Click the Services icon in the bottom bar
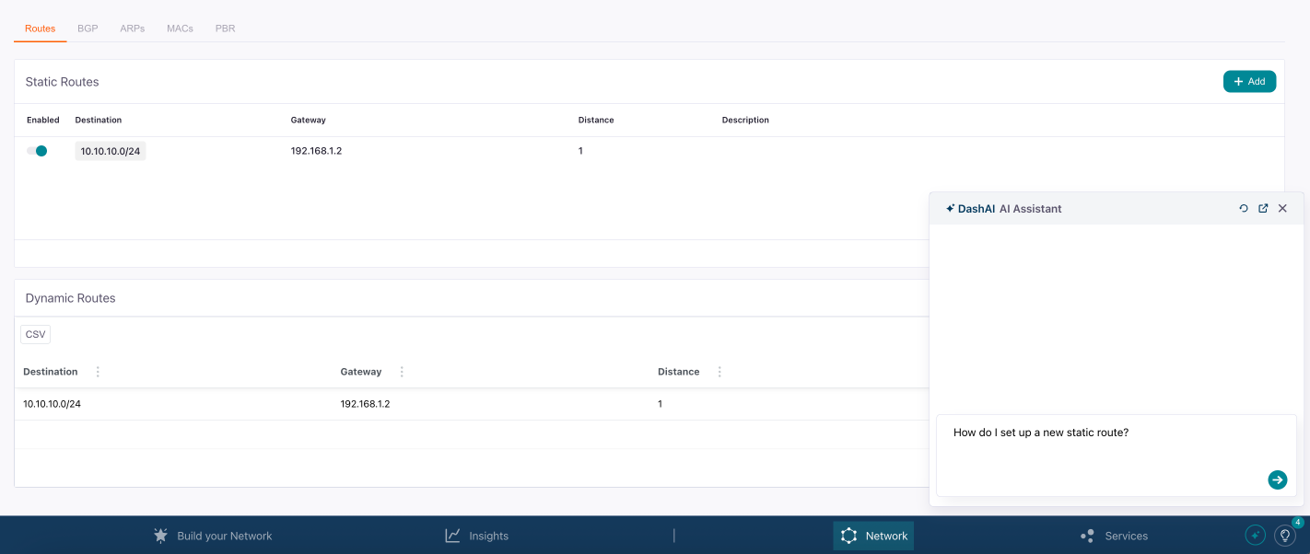Screen dimensions: 1310x554 [x=1087, y=535]
